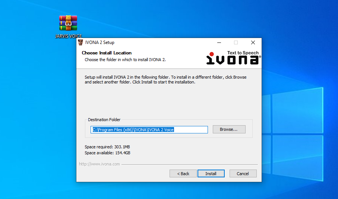The image size is (338, 199).
Task: Click the Install button
Action: coord(211,174)
